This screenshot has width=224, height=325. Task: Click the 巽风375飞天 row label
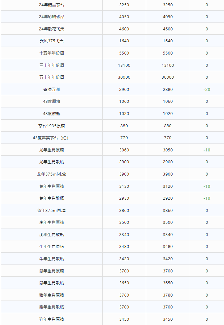[51, 41]
